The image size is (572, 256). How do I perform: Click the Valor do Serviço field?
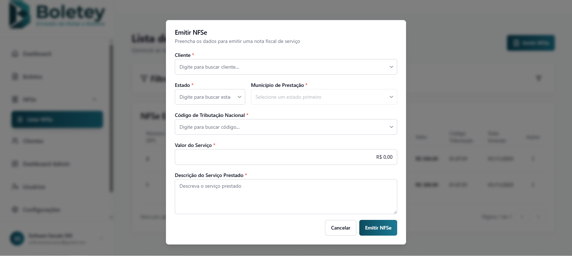[x=286, y=157]
